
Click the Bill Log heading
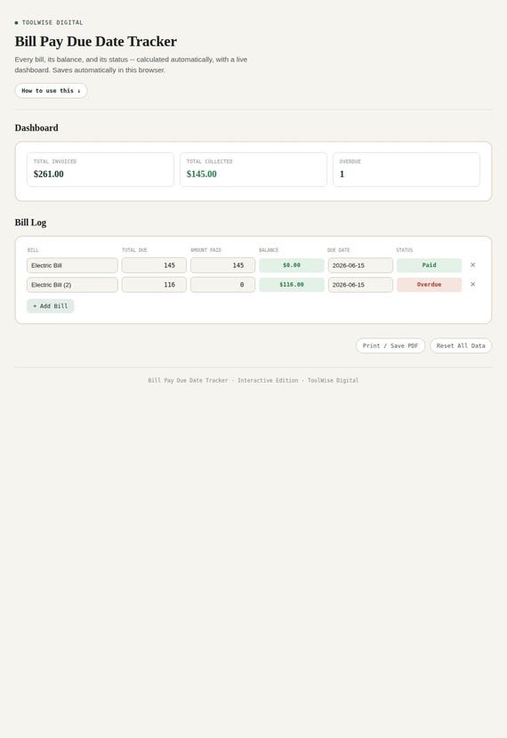(30, 223)
